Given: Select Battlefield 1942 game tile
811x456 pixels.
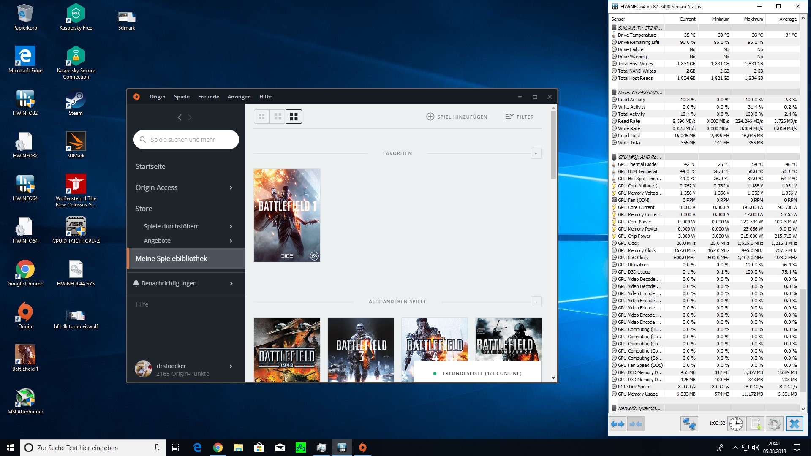Looking at the screenshot, I should click(287, 350).
